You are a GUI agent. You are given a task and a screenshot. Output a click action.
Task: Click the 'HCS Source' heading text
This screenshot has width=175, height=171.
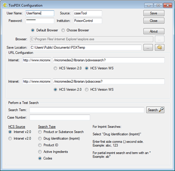(x=17, y=126)
